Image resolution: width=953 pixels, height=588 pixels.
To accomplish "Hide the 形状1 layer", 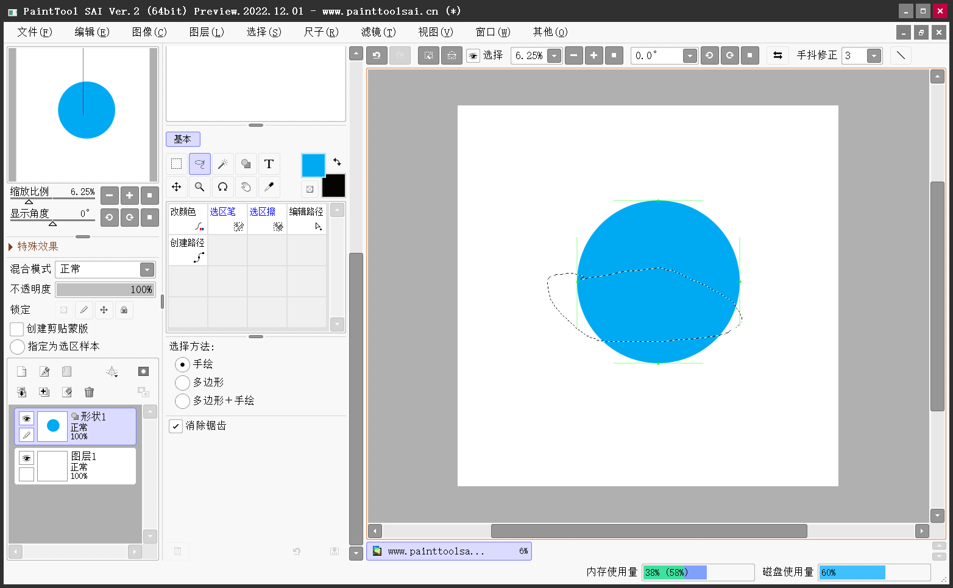I will pyautogui.click(x=26, y=419).
